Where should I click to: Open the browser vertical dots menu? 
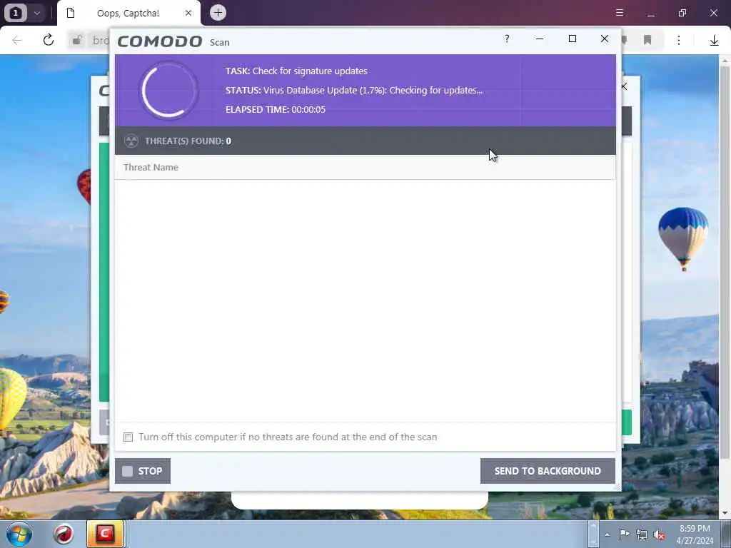[x=679, y=41]
